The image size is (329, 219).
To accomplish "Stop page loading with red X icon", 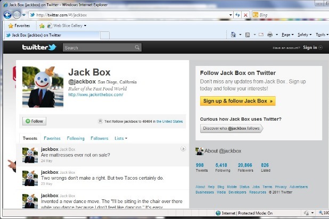I will [245, 15].
